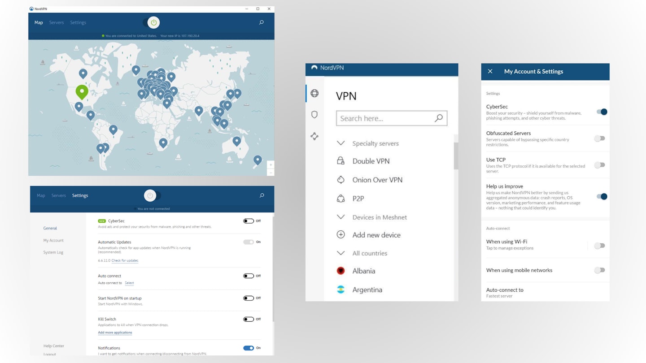Collapse the Devices in Meshnet section
646x363 pixels.
[x=340, y=217]
